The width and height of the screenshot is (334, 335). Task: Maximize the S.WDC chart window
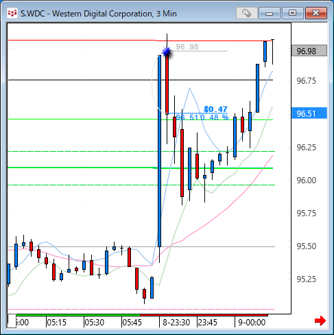pyautogui.click(x=292, y=13)
